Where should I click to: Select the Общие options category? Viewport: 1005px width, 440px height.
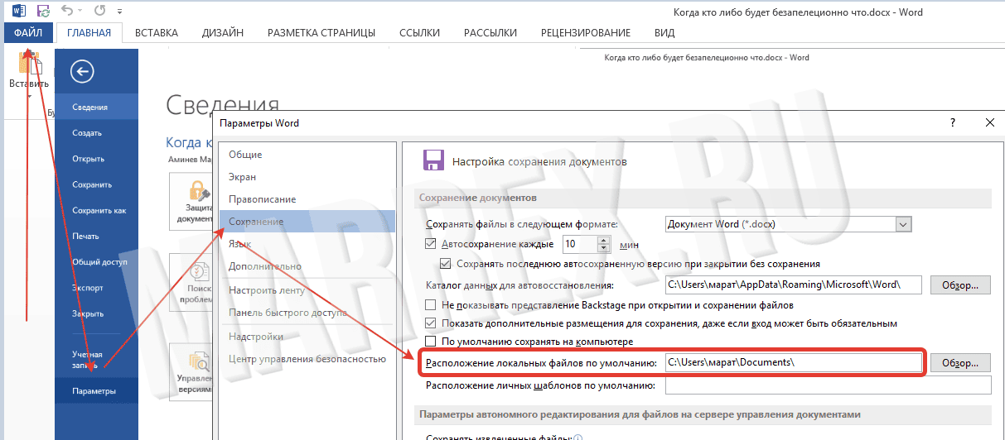click(307, 155)
